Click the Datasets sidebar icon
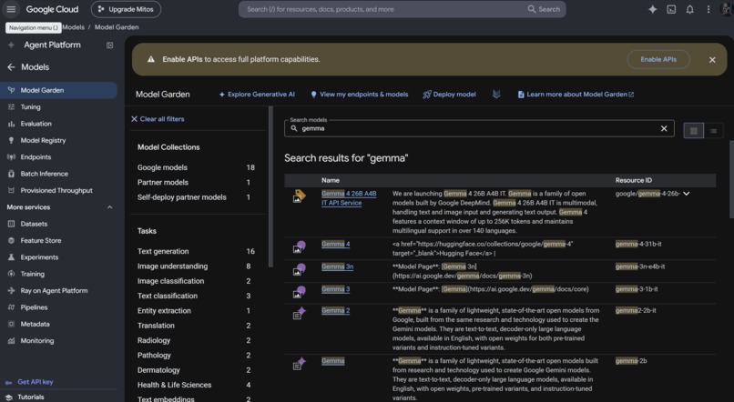734x402 pixels. [x=11, y=224]
